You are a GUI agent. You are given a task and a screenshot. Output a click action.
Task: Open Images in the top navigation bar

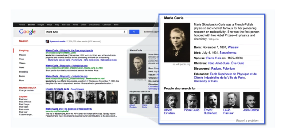click(41, 25)
